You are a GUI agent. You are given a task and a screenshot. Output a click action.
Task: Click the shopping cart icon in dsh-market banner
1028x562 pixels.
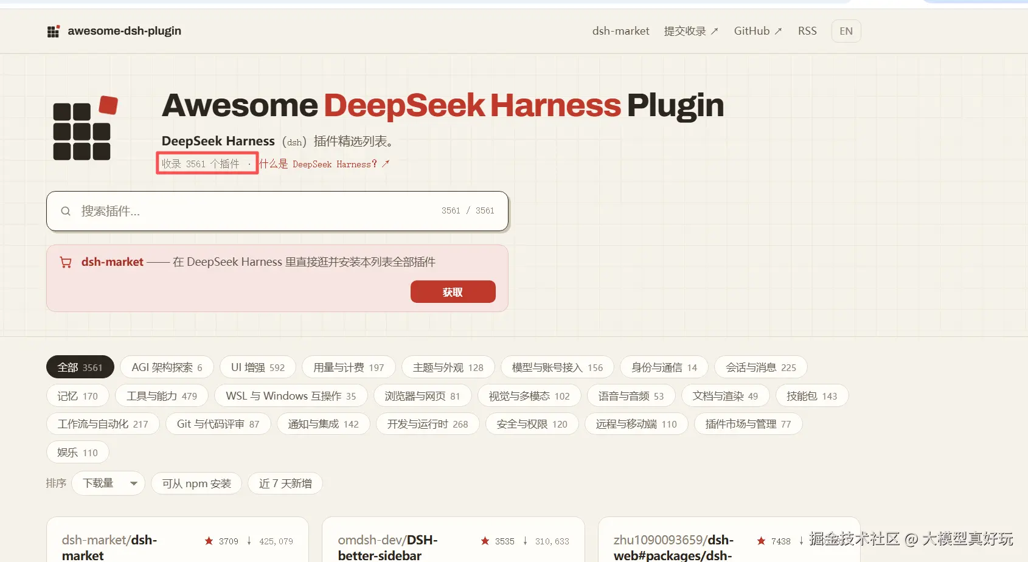coord(66,262)
